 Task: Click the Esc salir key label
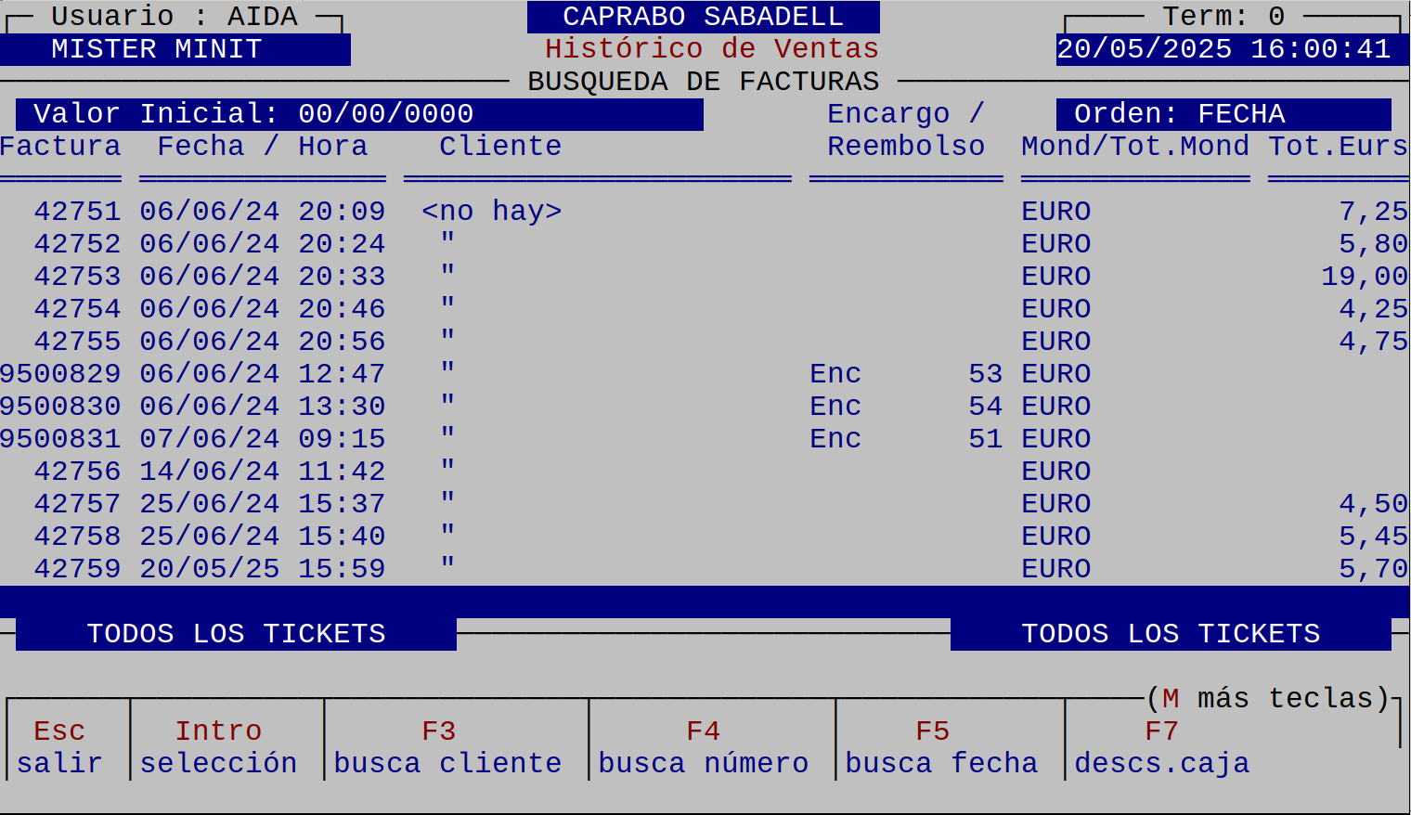tap(59, 746)
